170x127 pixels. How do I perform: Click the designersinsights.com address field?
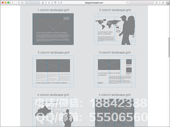pos(94,3)
